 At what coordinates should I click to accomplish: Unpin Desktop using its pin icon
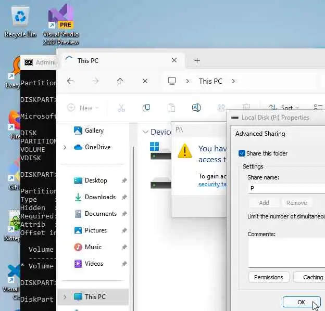(x=124, y=180)
